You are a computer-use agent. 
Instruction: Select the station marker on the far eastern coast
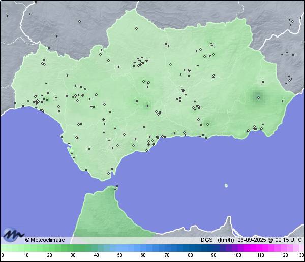coord(283,100)
